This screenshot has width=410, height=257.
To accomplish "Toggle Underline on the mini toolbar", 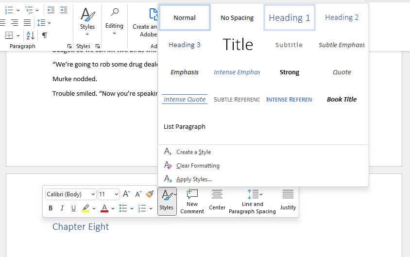I will click(x=73, y=208).
